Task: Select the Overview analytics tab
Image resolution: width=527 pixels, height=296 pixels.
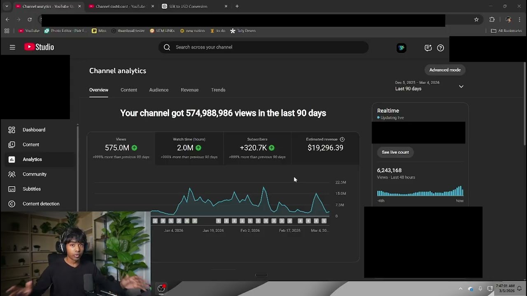Action: click(99, 90)
